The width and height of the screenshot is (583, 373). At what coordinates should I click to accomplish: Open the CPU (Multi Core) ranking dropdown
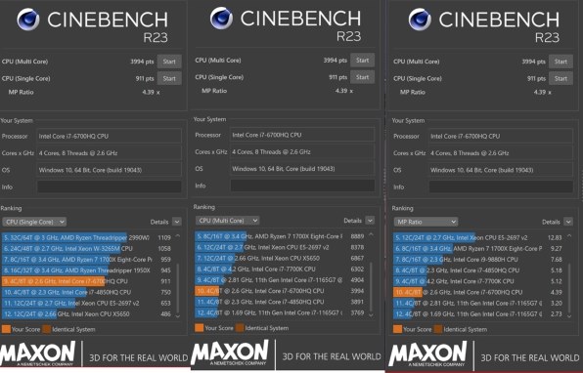(x=227, y=221)
